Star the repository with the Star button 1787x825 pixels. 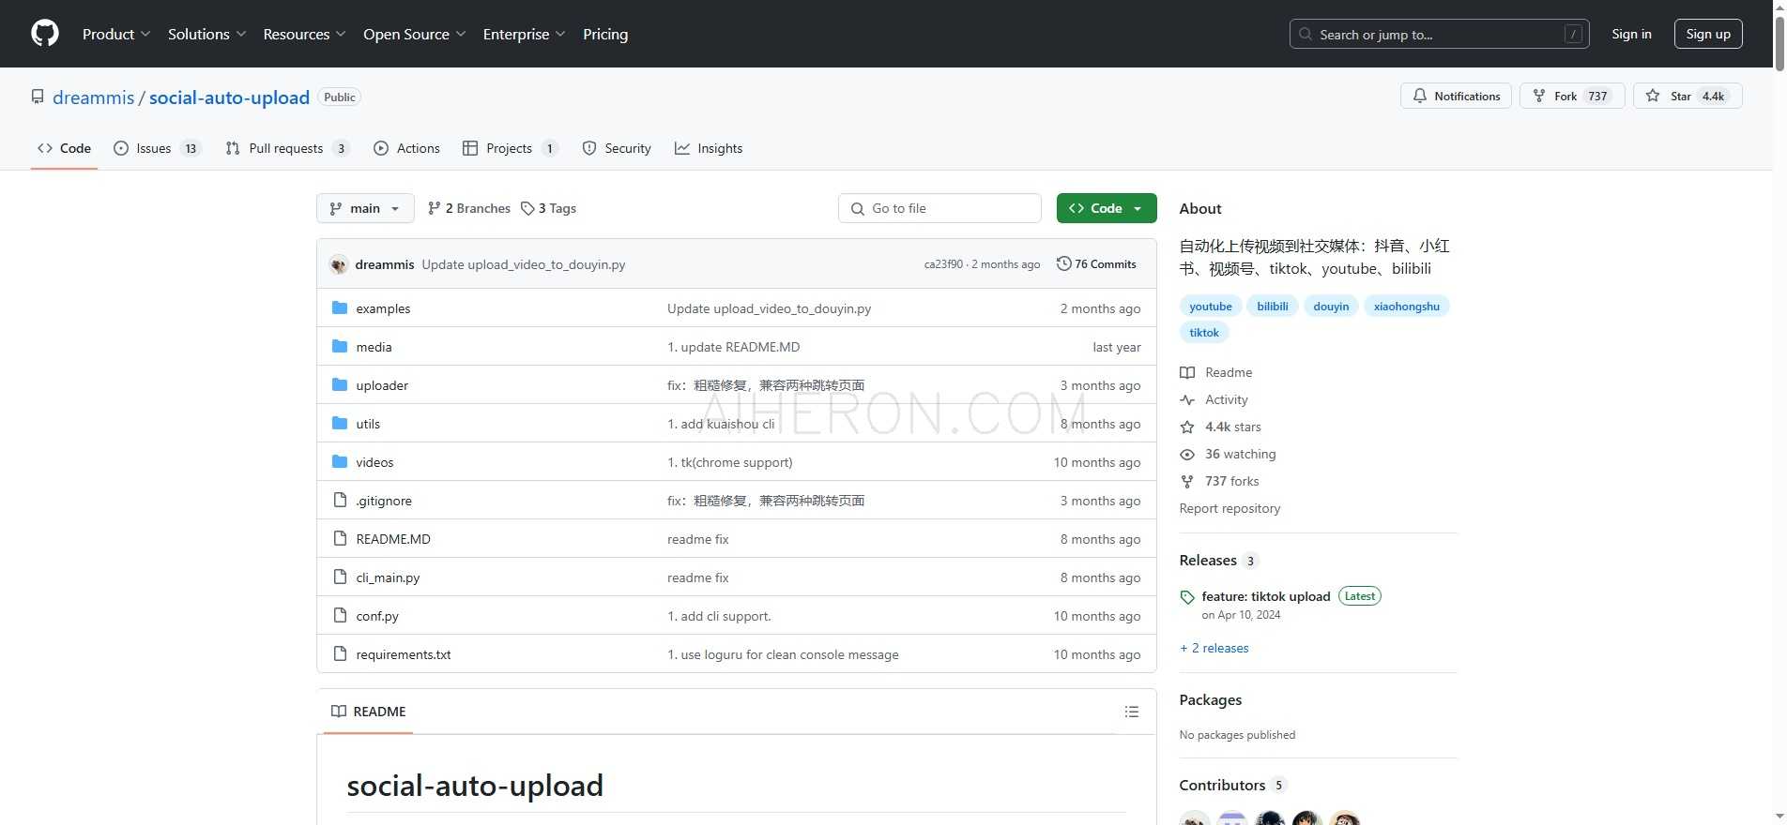(1688, 96)
